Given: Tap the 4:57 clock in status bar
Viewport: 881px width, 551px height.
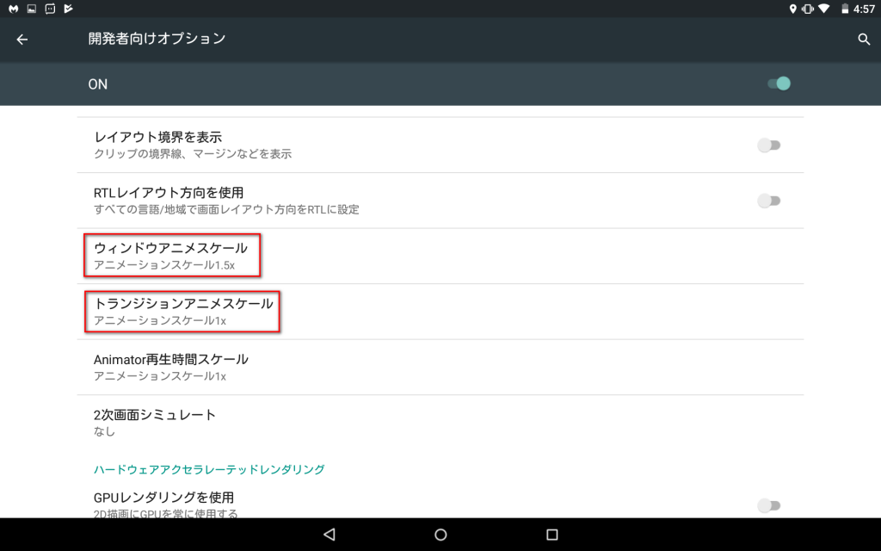Looking at the screenshot, I should [x=863, y=9].
